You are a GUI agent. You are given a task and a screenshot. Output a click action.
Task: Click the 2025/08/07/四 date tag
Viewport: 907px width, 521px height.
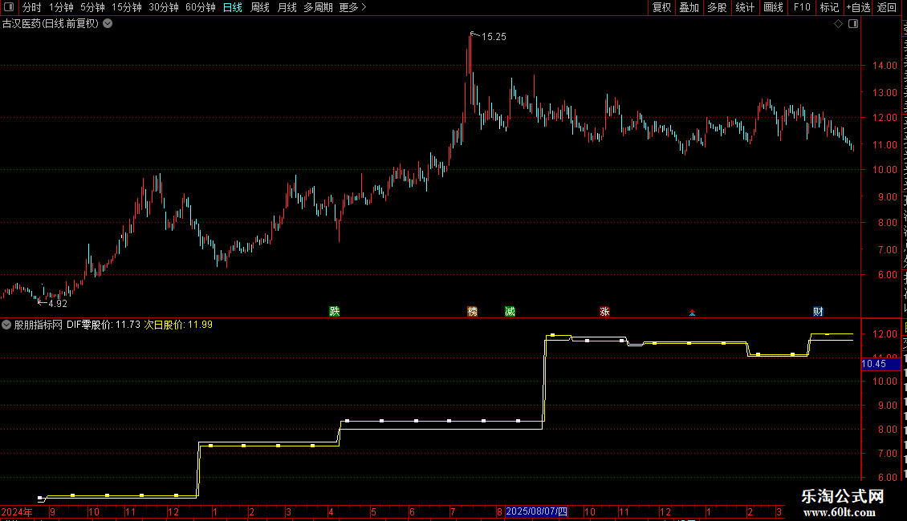click(536, 511)
